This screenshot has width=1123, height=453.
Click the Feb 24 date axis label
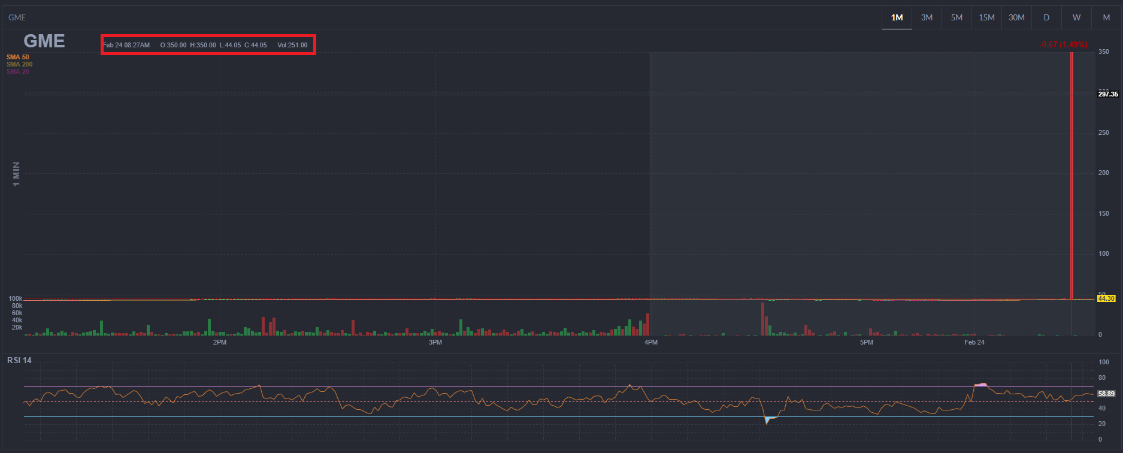tap(974, 342)
